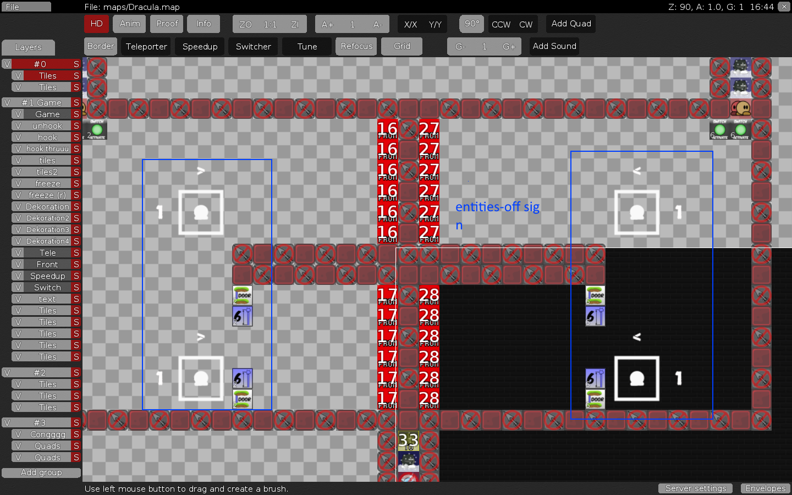Click the ZI zoom in button
Image resolution: width=792 pixels, height=495 pixels.
295,24
